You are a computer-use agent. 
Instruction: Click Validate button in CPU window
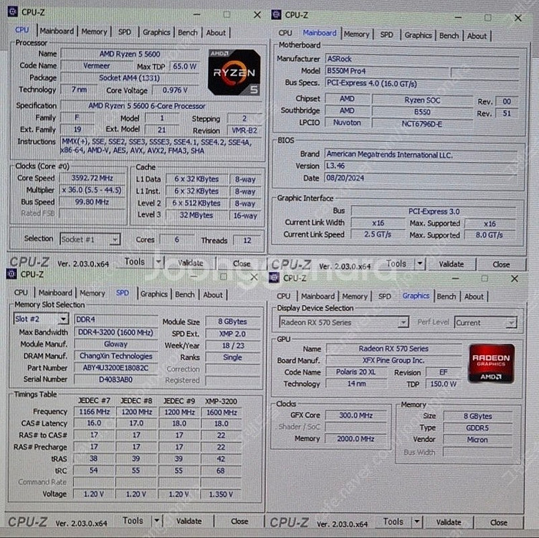point(191,263)
